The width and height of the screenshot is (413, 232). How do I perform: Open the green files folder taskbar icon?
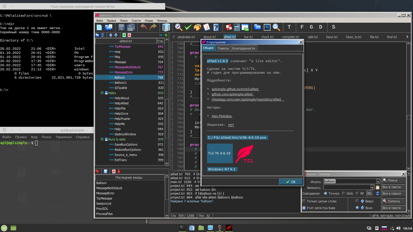[x=201, y=228]
